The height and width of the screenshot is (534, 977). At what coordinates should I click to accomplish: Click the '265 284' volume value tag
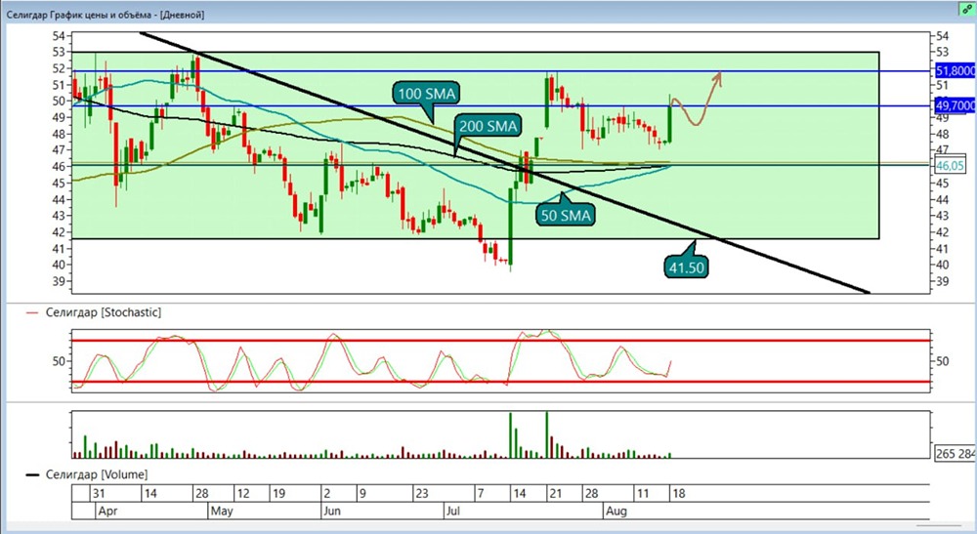tap(956, 454)
